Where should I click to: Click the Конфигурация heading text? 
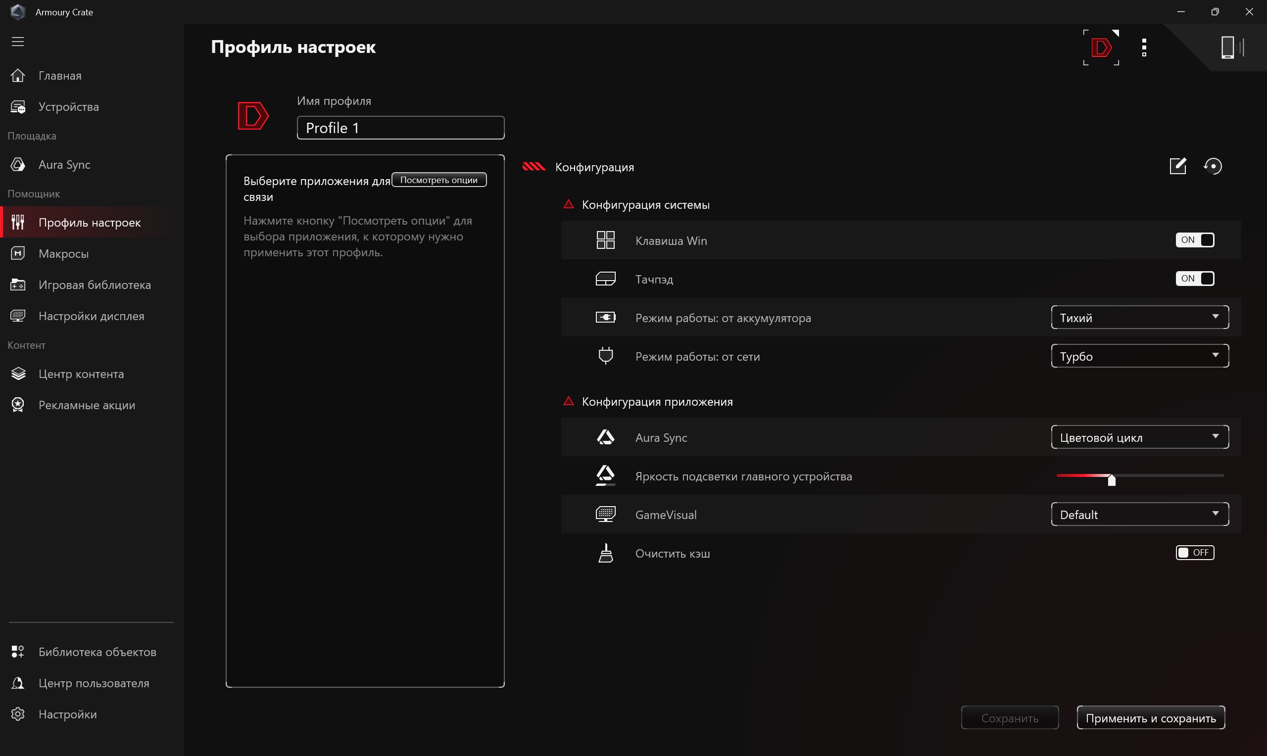pyautogui.click(x=594, y=167)
